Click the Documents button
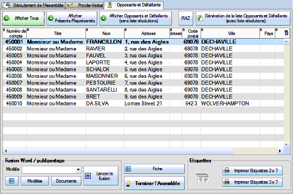Screen dimensions: 293x194 [x=66, y=181]
